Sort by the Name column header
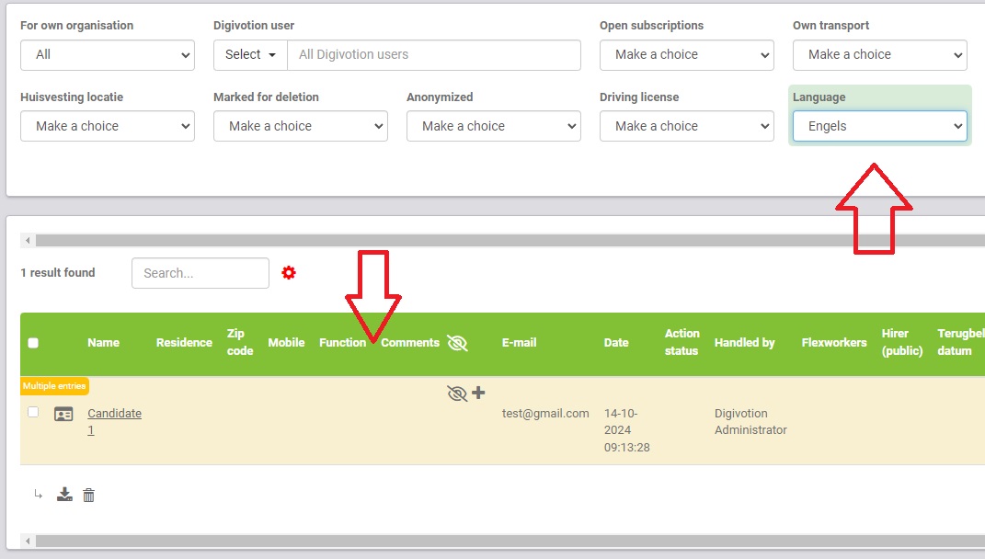This screenshot has width=985, height=559. [103, 343]
